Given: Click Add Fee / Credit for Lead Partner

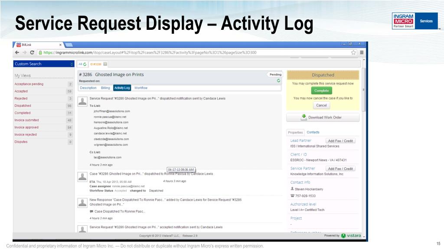Looking at the screenshot, I should tap(340, 140).
